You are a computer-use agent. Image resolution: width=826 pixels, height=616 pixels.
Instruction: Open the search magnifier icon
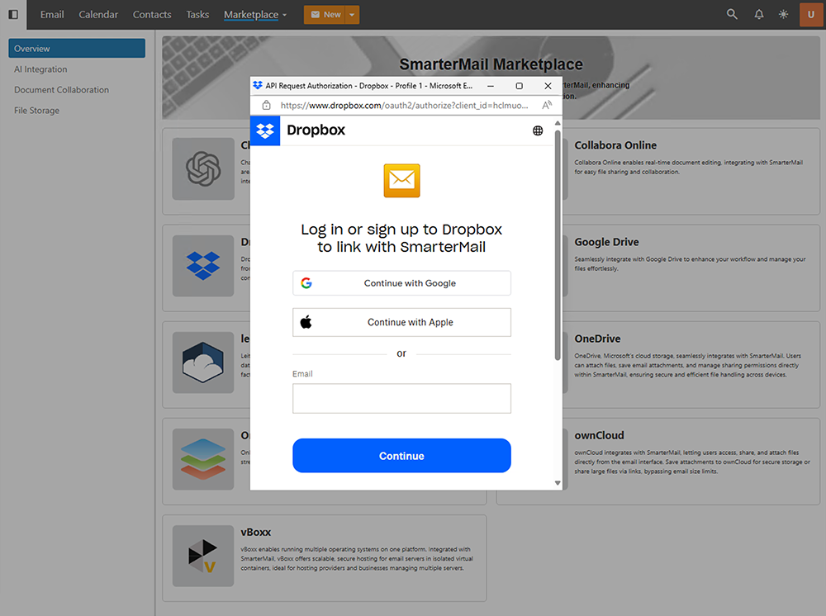point(732,14)
